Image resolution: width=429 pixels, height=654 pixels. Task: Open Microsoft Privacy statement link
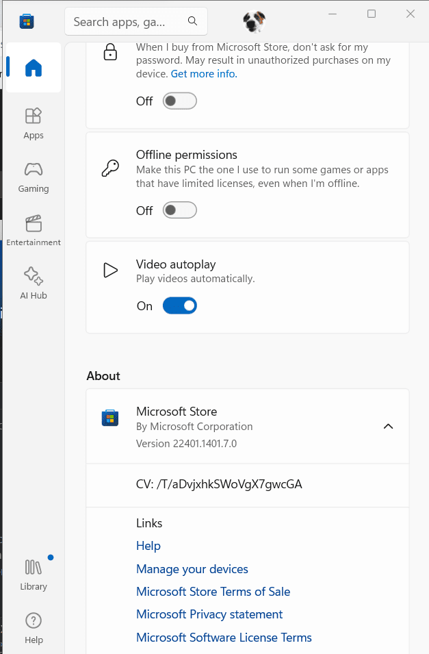pos(209,614)
